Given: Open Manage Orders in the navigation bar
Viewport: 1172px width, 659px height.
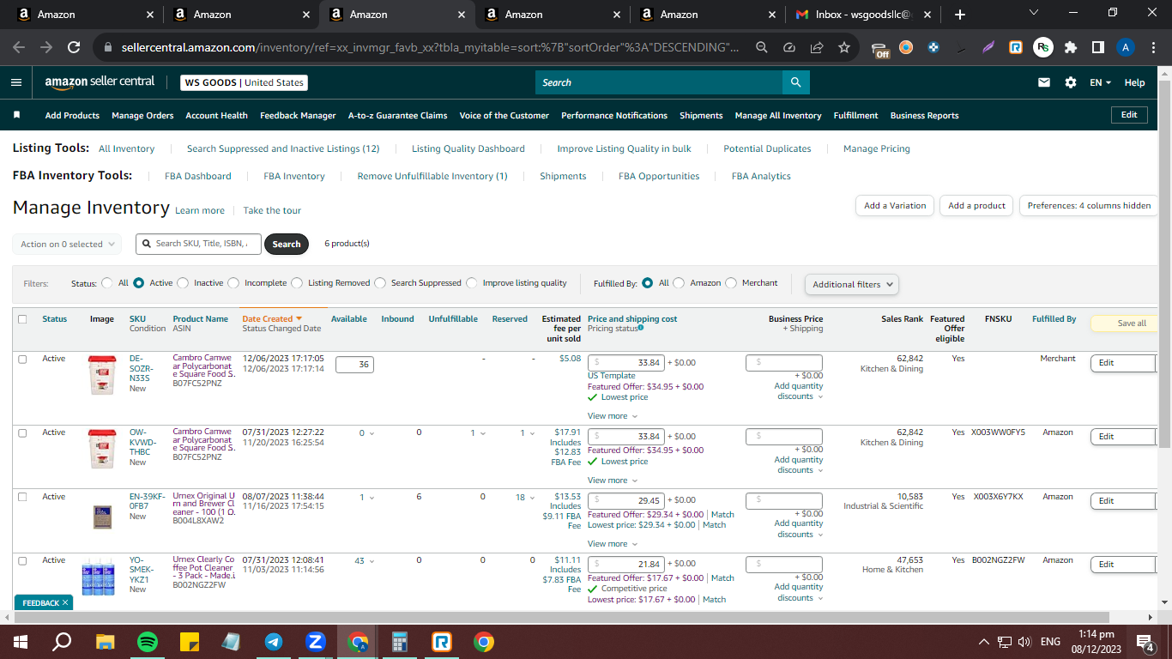Looking at the screenshot, I should coord(142,115).
